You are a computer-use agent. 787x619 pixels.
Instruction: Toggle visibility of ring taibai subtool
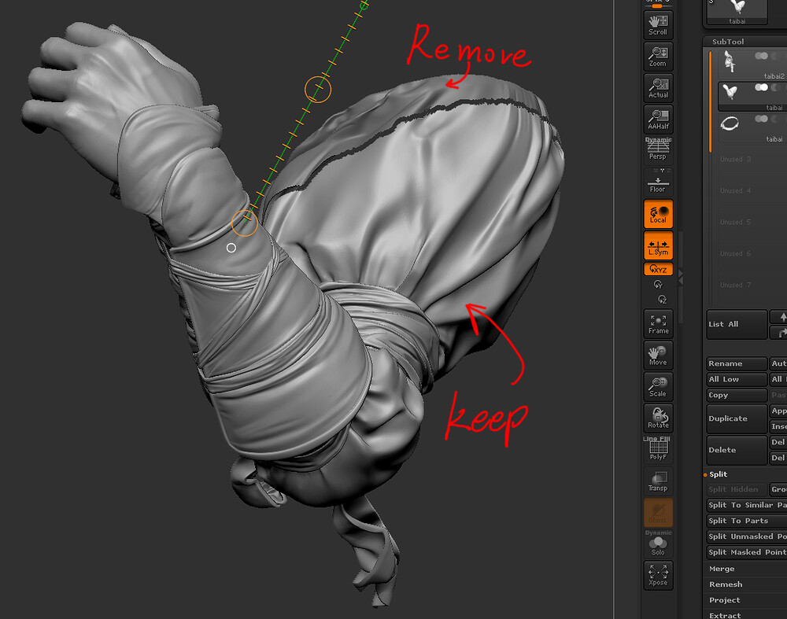tap(761, 119)
